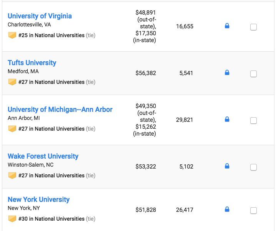276x231 pixels.
Task: Click the lock icon for University of Michigan
Action: (227, 119)
